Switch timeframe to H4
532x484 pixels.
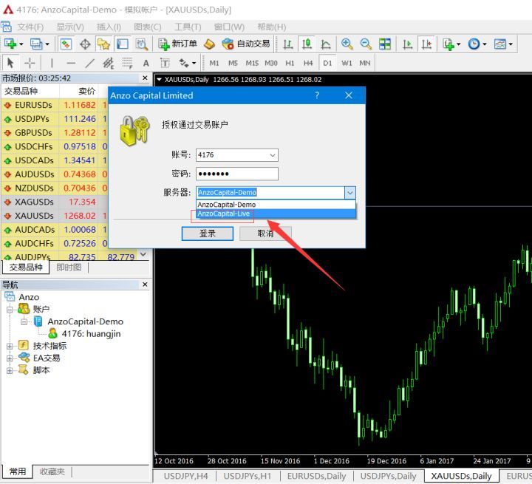[308, 63]
